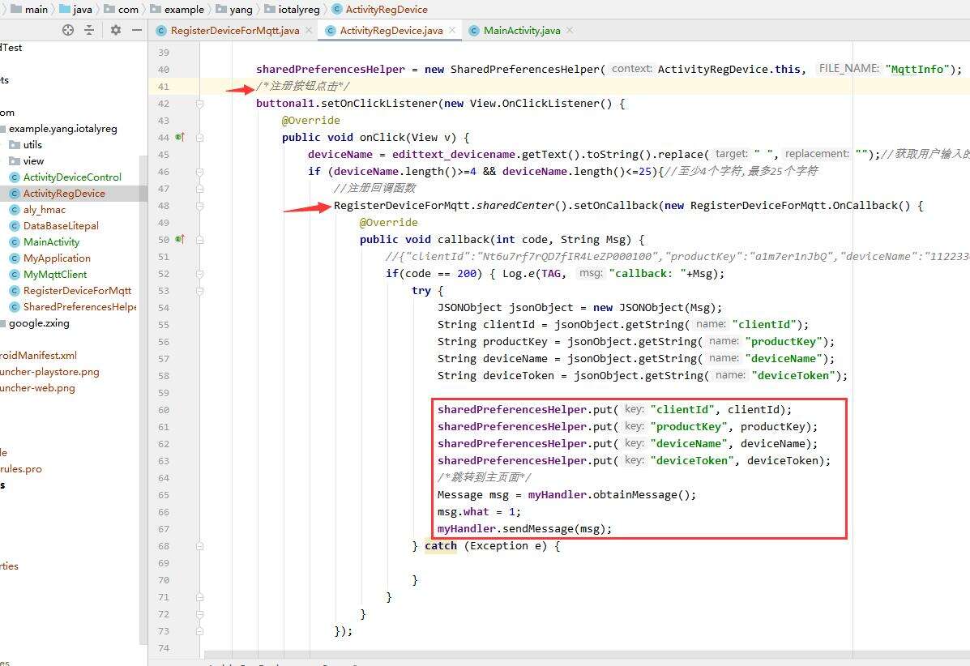970x666 pixels.
Task: Collapse the onClick method fold at line 44
Action: click(x=199, y=138)
